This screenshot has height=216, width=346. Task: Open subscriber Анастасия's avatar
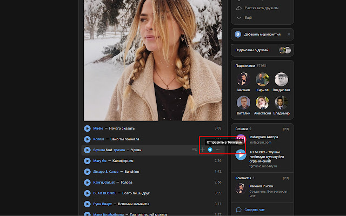tap(262, 102)
